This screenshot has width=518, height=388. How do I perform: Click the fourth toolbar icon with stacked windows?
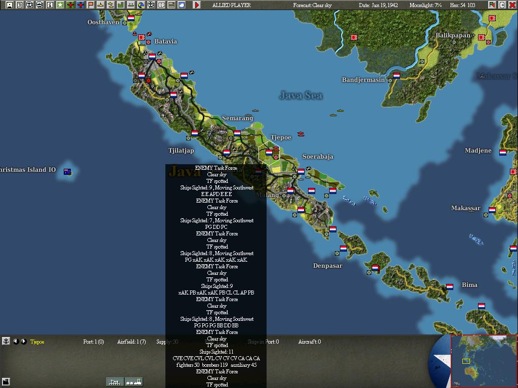pyautogui.click(x=39, y=5)
